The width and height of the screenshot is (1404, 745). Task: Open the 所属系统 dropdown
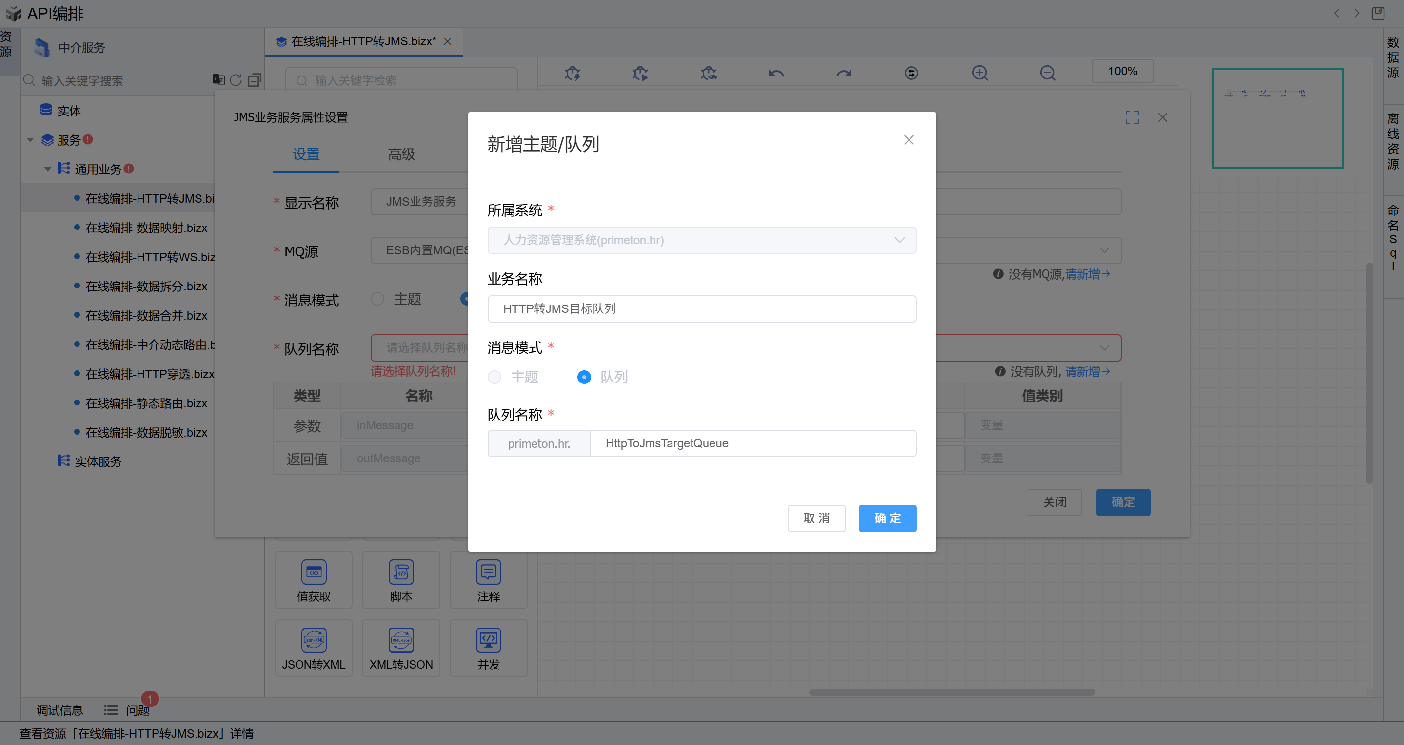tap(701, 240)
